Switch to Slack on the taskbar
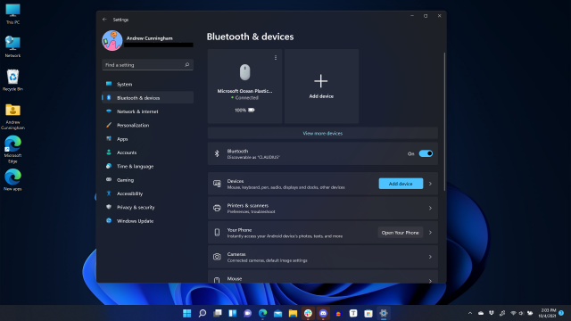 pyautogui.click(x=308, y=313)
